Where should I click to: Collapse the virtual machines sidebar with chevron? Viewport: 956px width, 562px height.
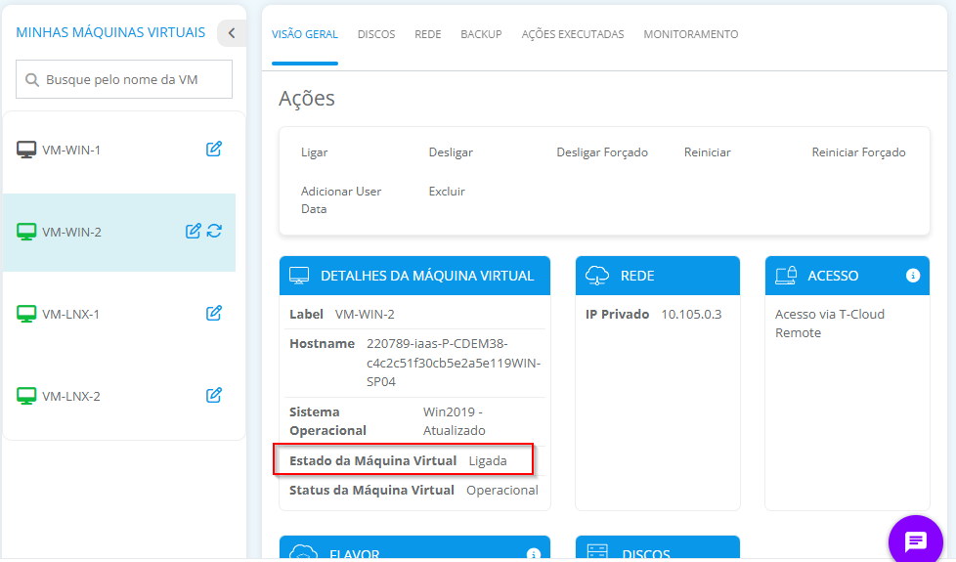click(232, 33)
